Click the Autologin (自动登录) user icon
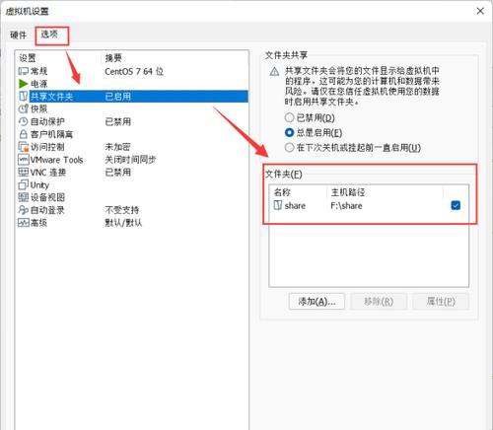The height and width of the screenshot is (430, 493). [x=23, y=210]
